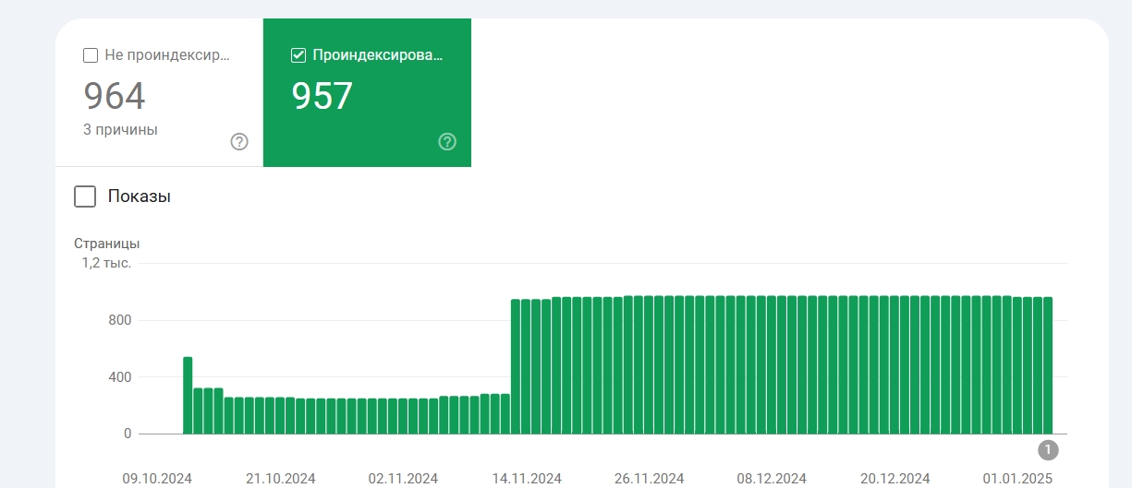The height and width of the screenshot is (488, 1132).
Task: Click the "Показы" label text
Action: [x=139, y=196]
